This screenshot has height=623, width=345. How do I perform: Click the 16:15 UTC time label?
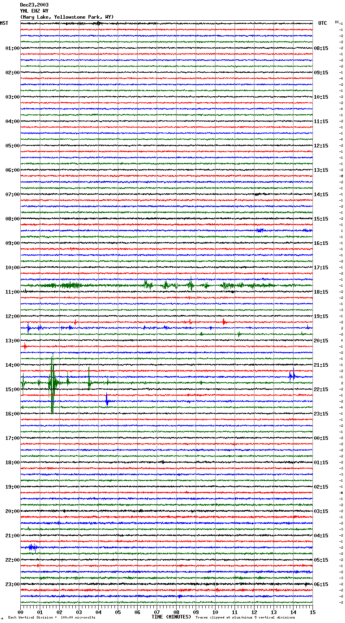click(x=321, y=243)
